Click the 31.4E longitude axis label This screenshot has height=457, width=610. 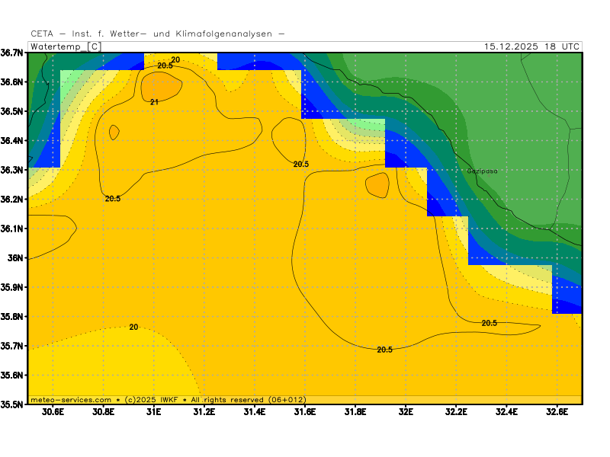254,412
